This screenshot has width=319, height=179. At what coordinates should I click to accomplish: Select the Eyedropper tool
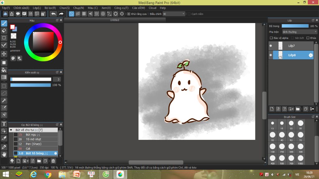4,147
